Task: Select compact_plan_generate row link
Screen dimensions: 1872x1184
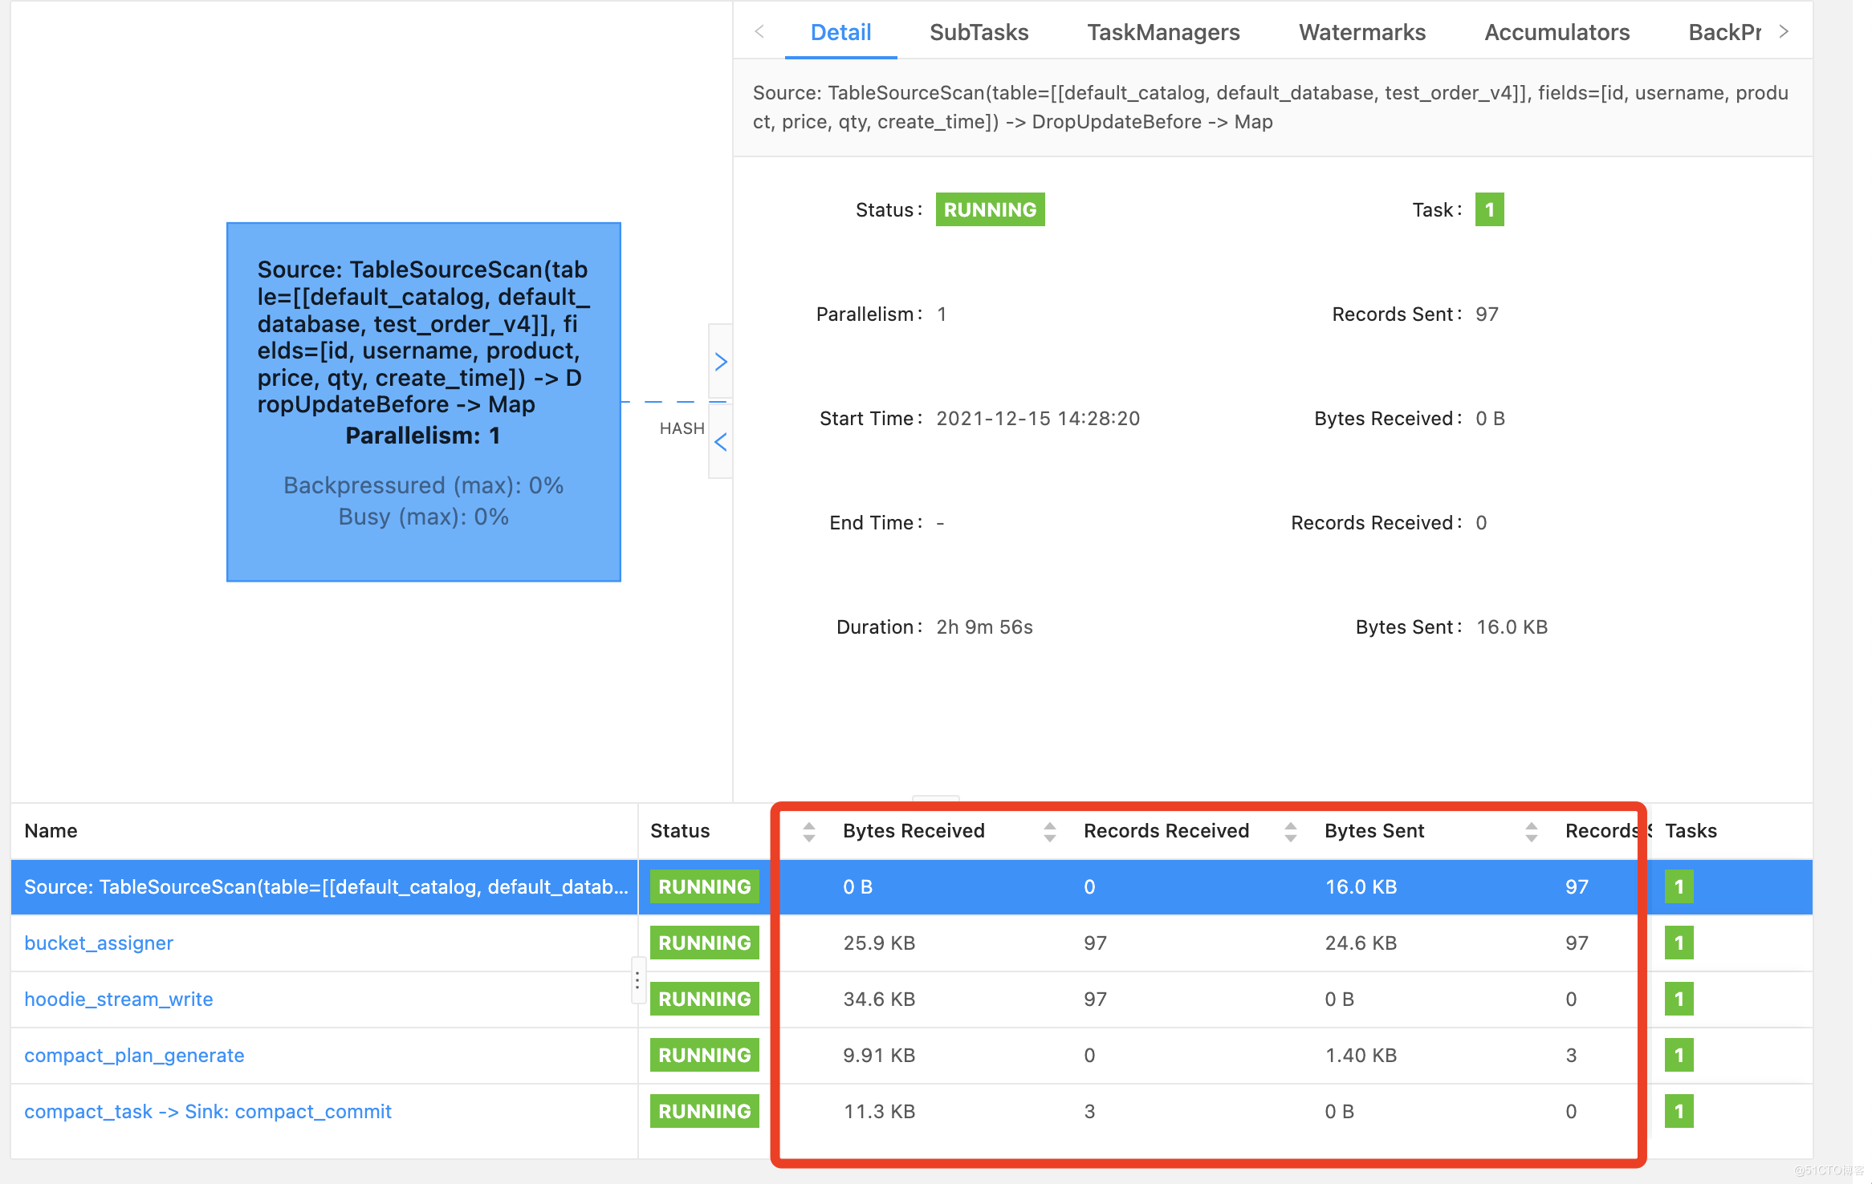Action: coord(134,1055)
